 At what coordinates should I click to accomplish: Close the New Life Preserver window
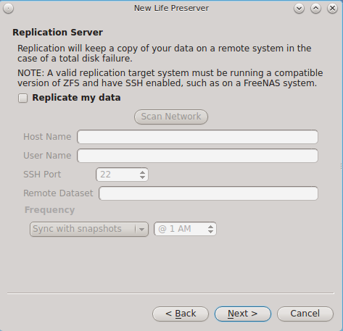click(332, 9)
